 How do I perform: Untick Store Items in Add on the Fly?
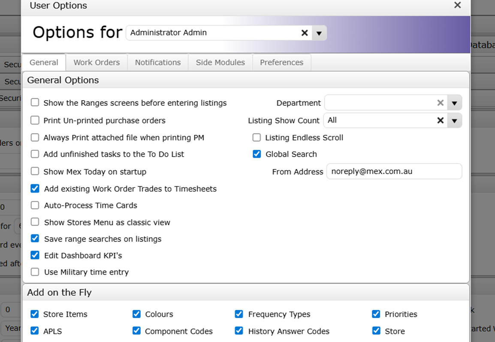click(x=35, y=314)
